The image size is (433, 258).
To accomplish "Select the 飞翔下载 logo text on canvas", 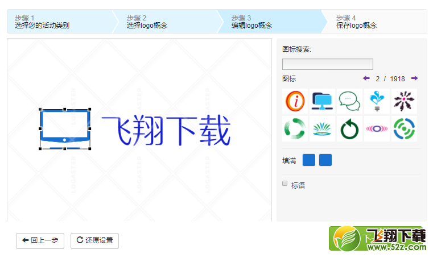I will (166, 130).
